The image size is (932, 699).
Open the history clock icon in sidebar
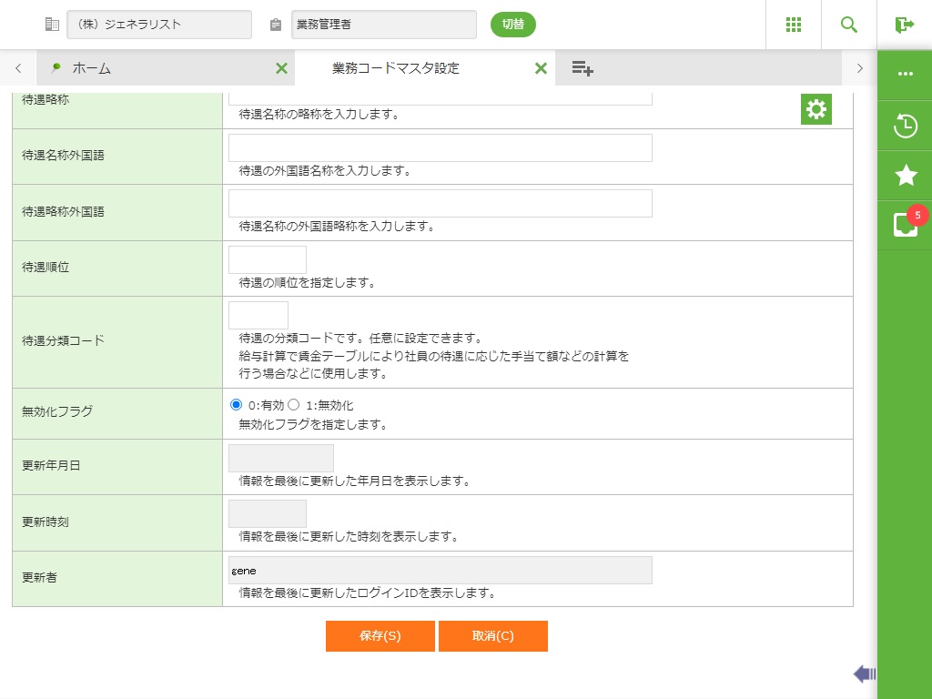tap(906, 126)
